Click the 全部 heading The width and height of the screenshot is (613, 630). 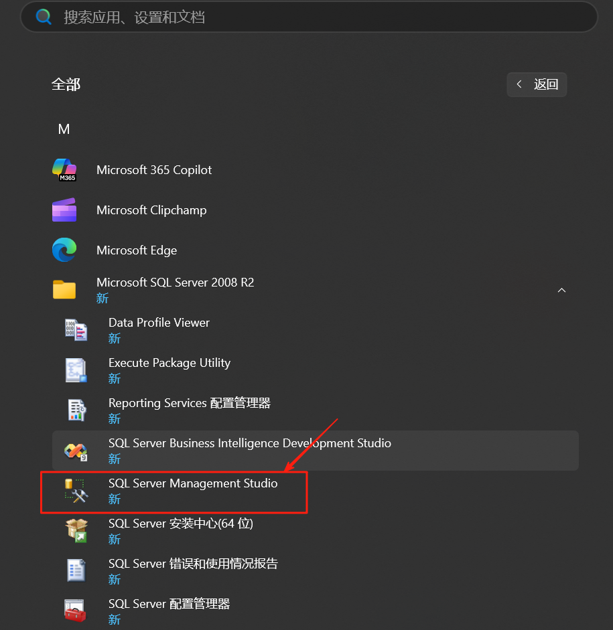pos(66,85)
